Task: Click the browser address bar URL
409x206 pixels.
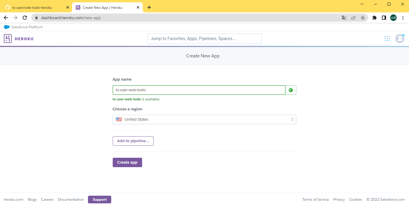Action: [71, 18]
